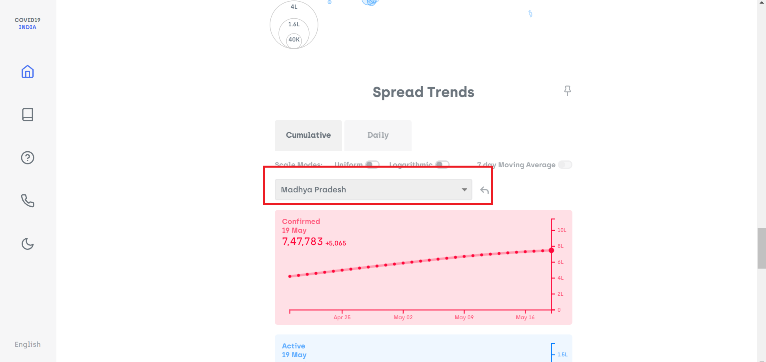Click the COVID19 INDIA logo

point(27,24)
